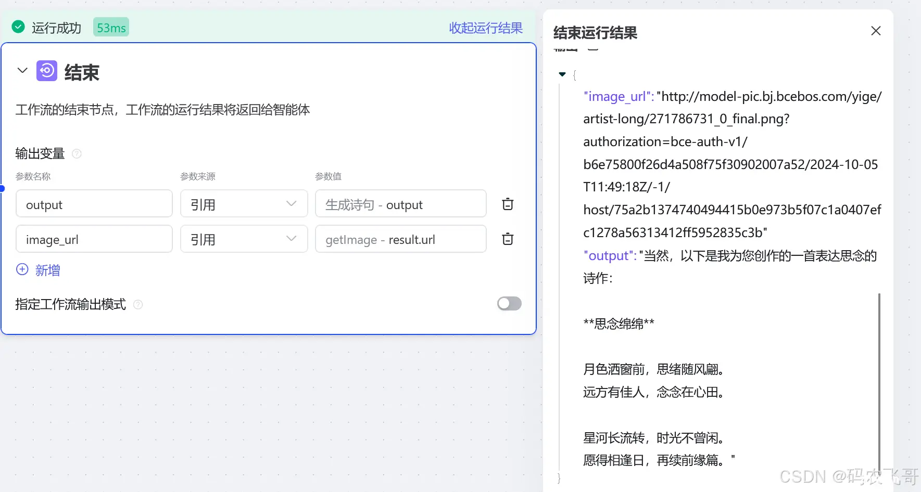Click the 输出变量 section label
The width and height of the screenshot is (921, 492).
coord(40,153)
